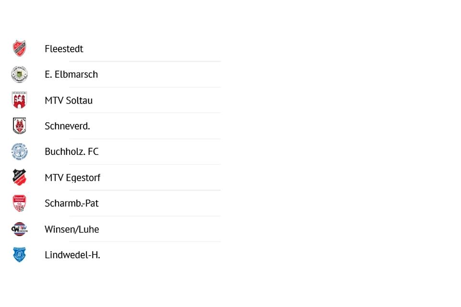Go to the Schneverd. team name
This screenshot has width=461, height=307.
pos(67,126)
